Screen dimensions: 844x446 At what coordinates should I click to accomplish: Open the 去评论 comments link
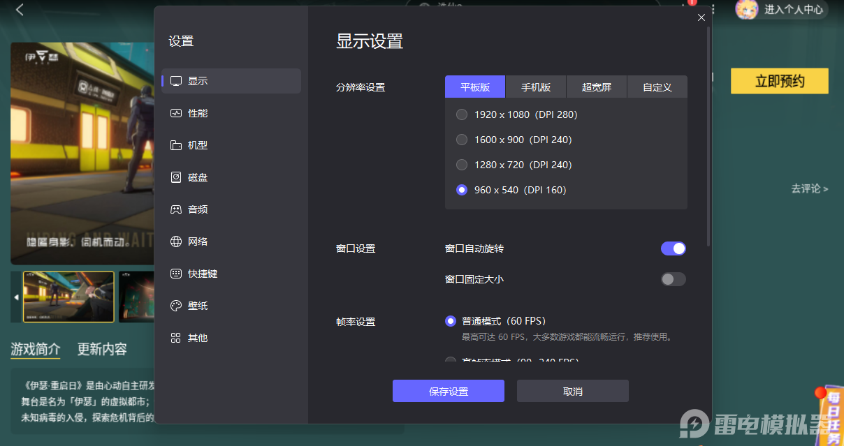click(x=809, y=188)
